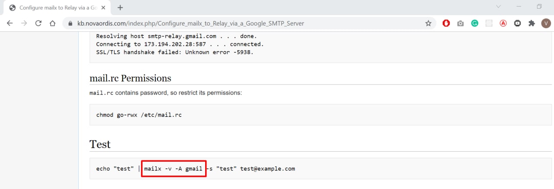Go forward to the next page
Viewport: 554px width, 189px height.
(x=24, y=23)
